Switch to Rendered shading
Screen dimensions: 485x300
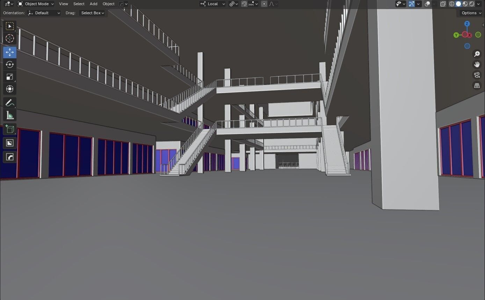(x=472, y=4)
